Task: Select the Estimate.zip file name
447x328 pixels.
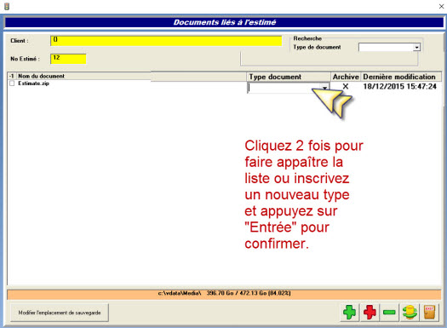Action: pyautogui.click(x=34, y=83)
